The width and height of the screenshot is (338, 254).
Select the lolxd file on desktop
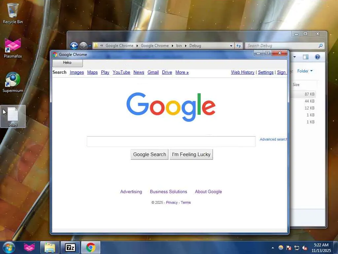pyautogui.click(x=13, y=117)
